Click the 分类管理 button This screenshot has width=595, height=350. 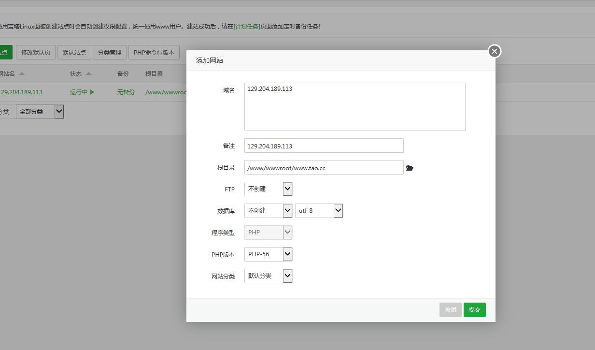[x=110, y=52]
